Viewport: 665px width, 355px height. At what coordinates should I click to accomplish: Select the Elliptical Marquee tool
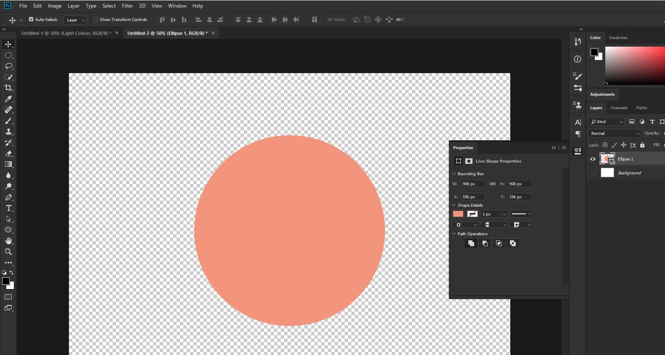click(x=8, y=55)
